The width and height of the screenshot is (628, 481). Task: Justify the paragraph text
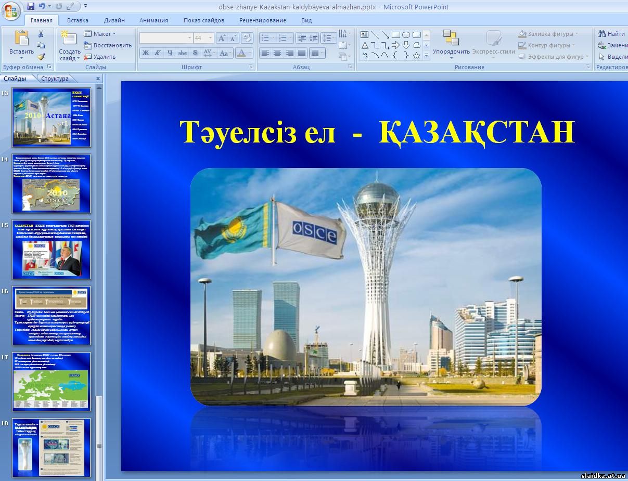[302, 53]
